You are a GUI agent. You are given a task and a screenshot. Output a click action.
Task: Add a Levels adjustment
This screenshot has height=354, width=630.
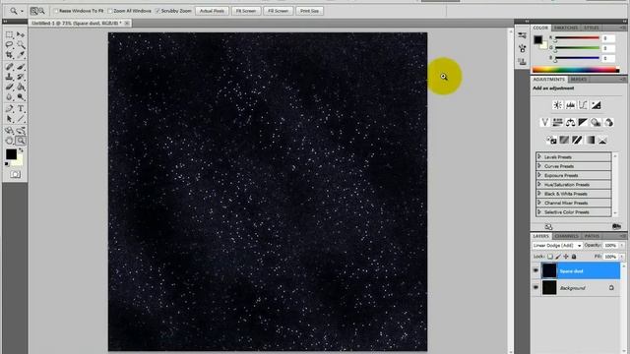(x=570, y=105)
